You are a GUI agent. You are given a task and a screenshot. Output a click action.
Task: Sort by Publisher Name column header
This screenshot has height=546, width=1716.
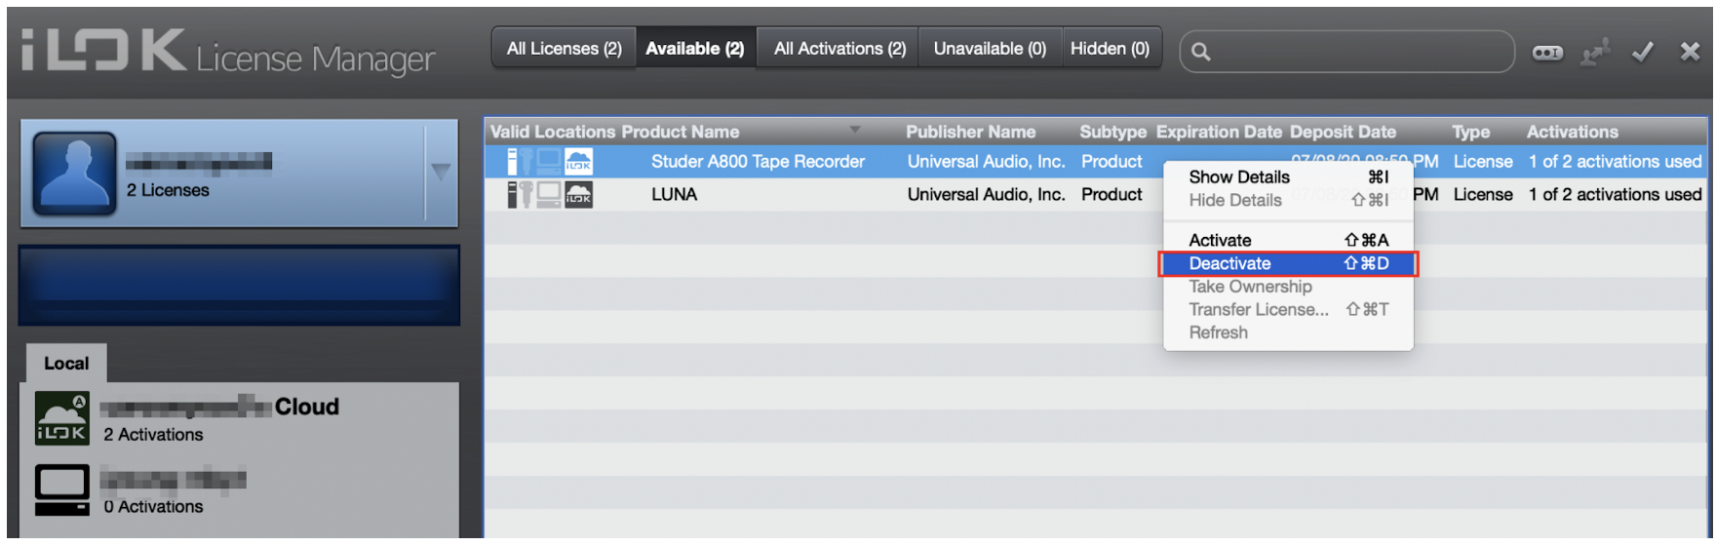[x=970, y=132]
